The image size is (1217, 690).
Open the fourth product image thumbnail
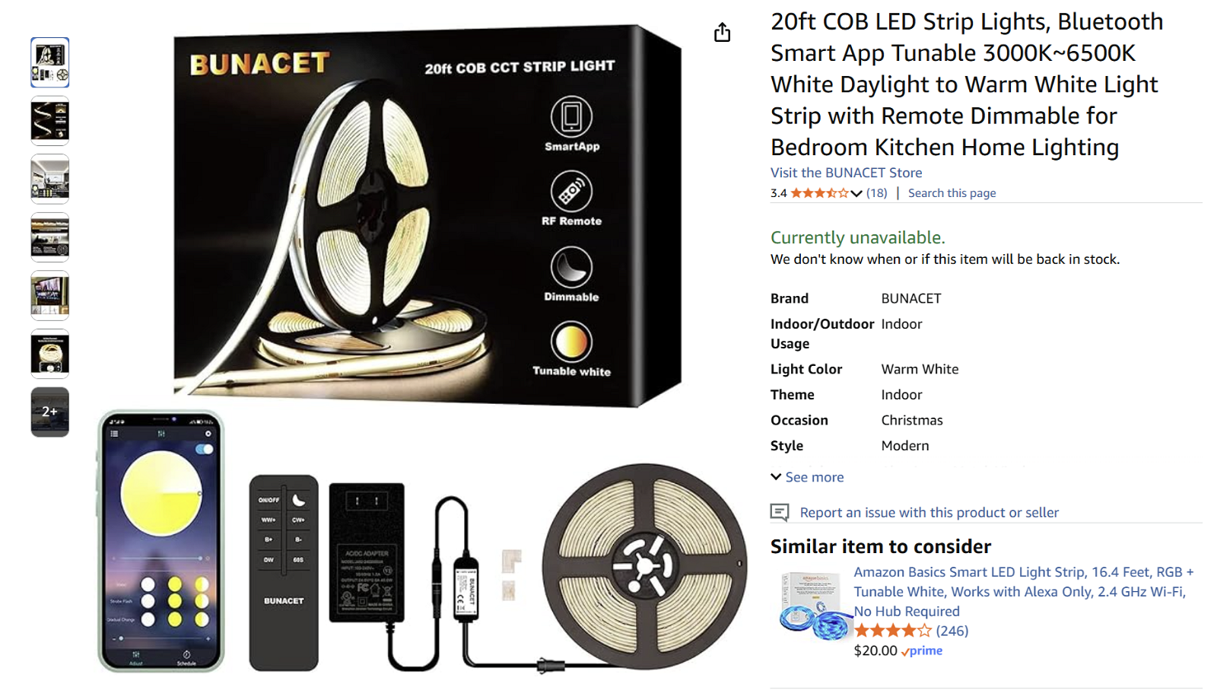50,237
